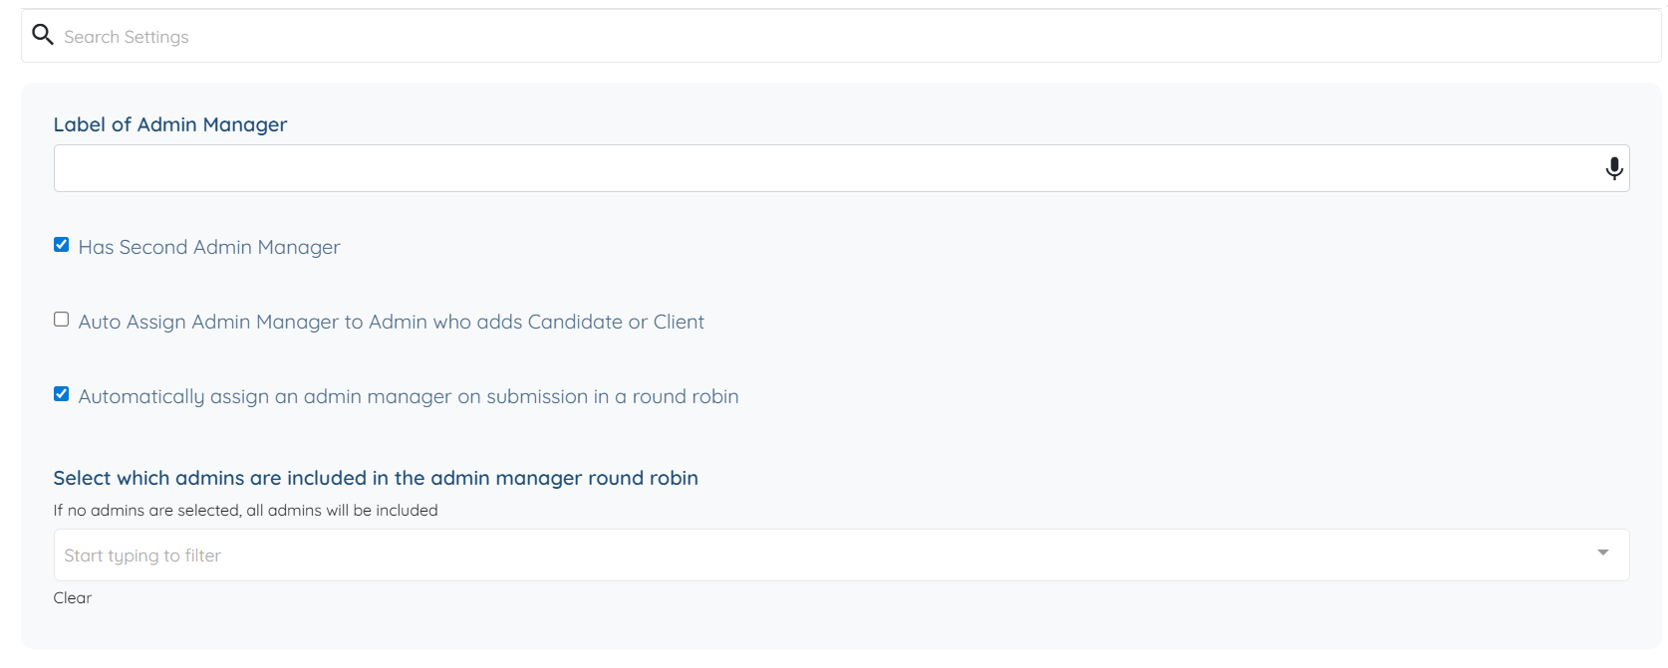This screenshot has width=1668, height=668.
Task: Click "Candidate or Client" in the Auto Assign label
Action: 616,322
